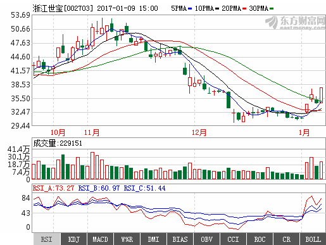Open the CCI indicator tab
326x245 pixels.
tap(233, 239)
